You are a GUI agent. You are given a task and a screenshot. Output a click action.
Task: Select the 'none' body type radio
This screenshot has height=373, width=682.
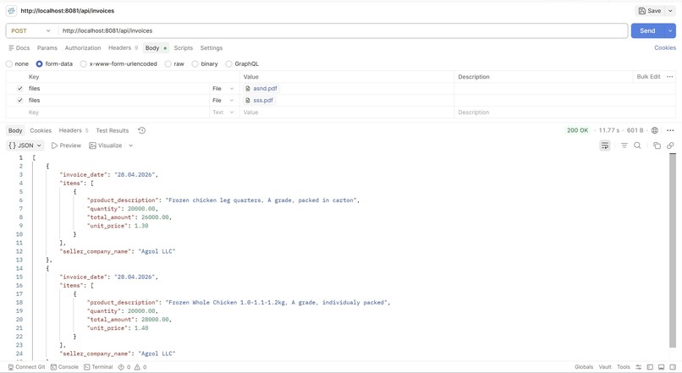point(9,64)
